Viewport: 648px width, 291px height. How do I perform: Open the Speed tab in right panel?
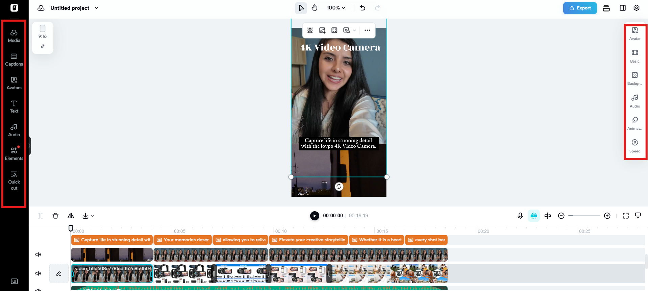[635, 146]
